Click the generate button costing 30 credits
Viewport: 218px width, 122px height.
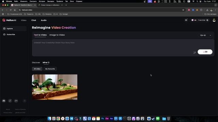click(x=205, y=52)
